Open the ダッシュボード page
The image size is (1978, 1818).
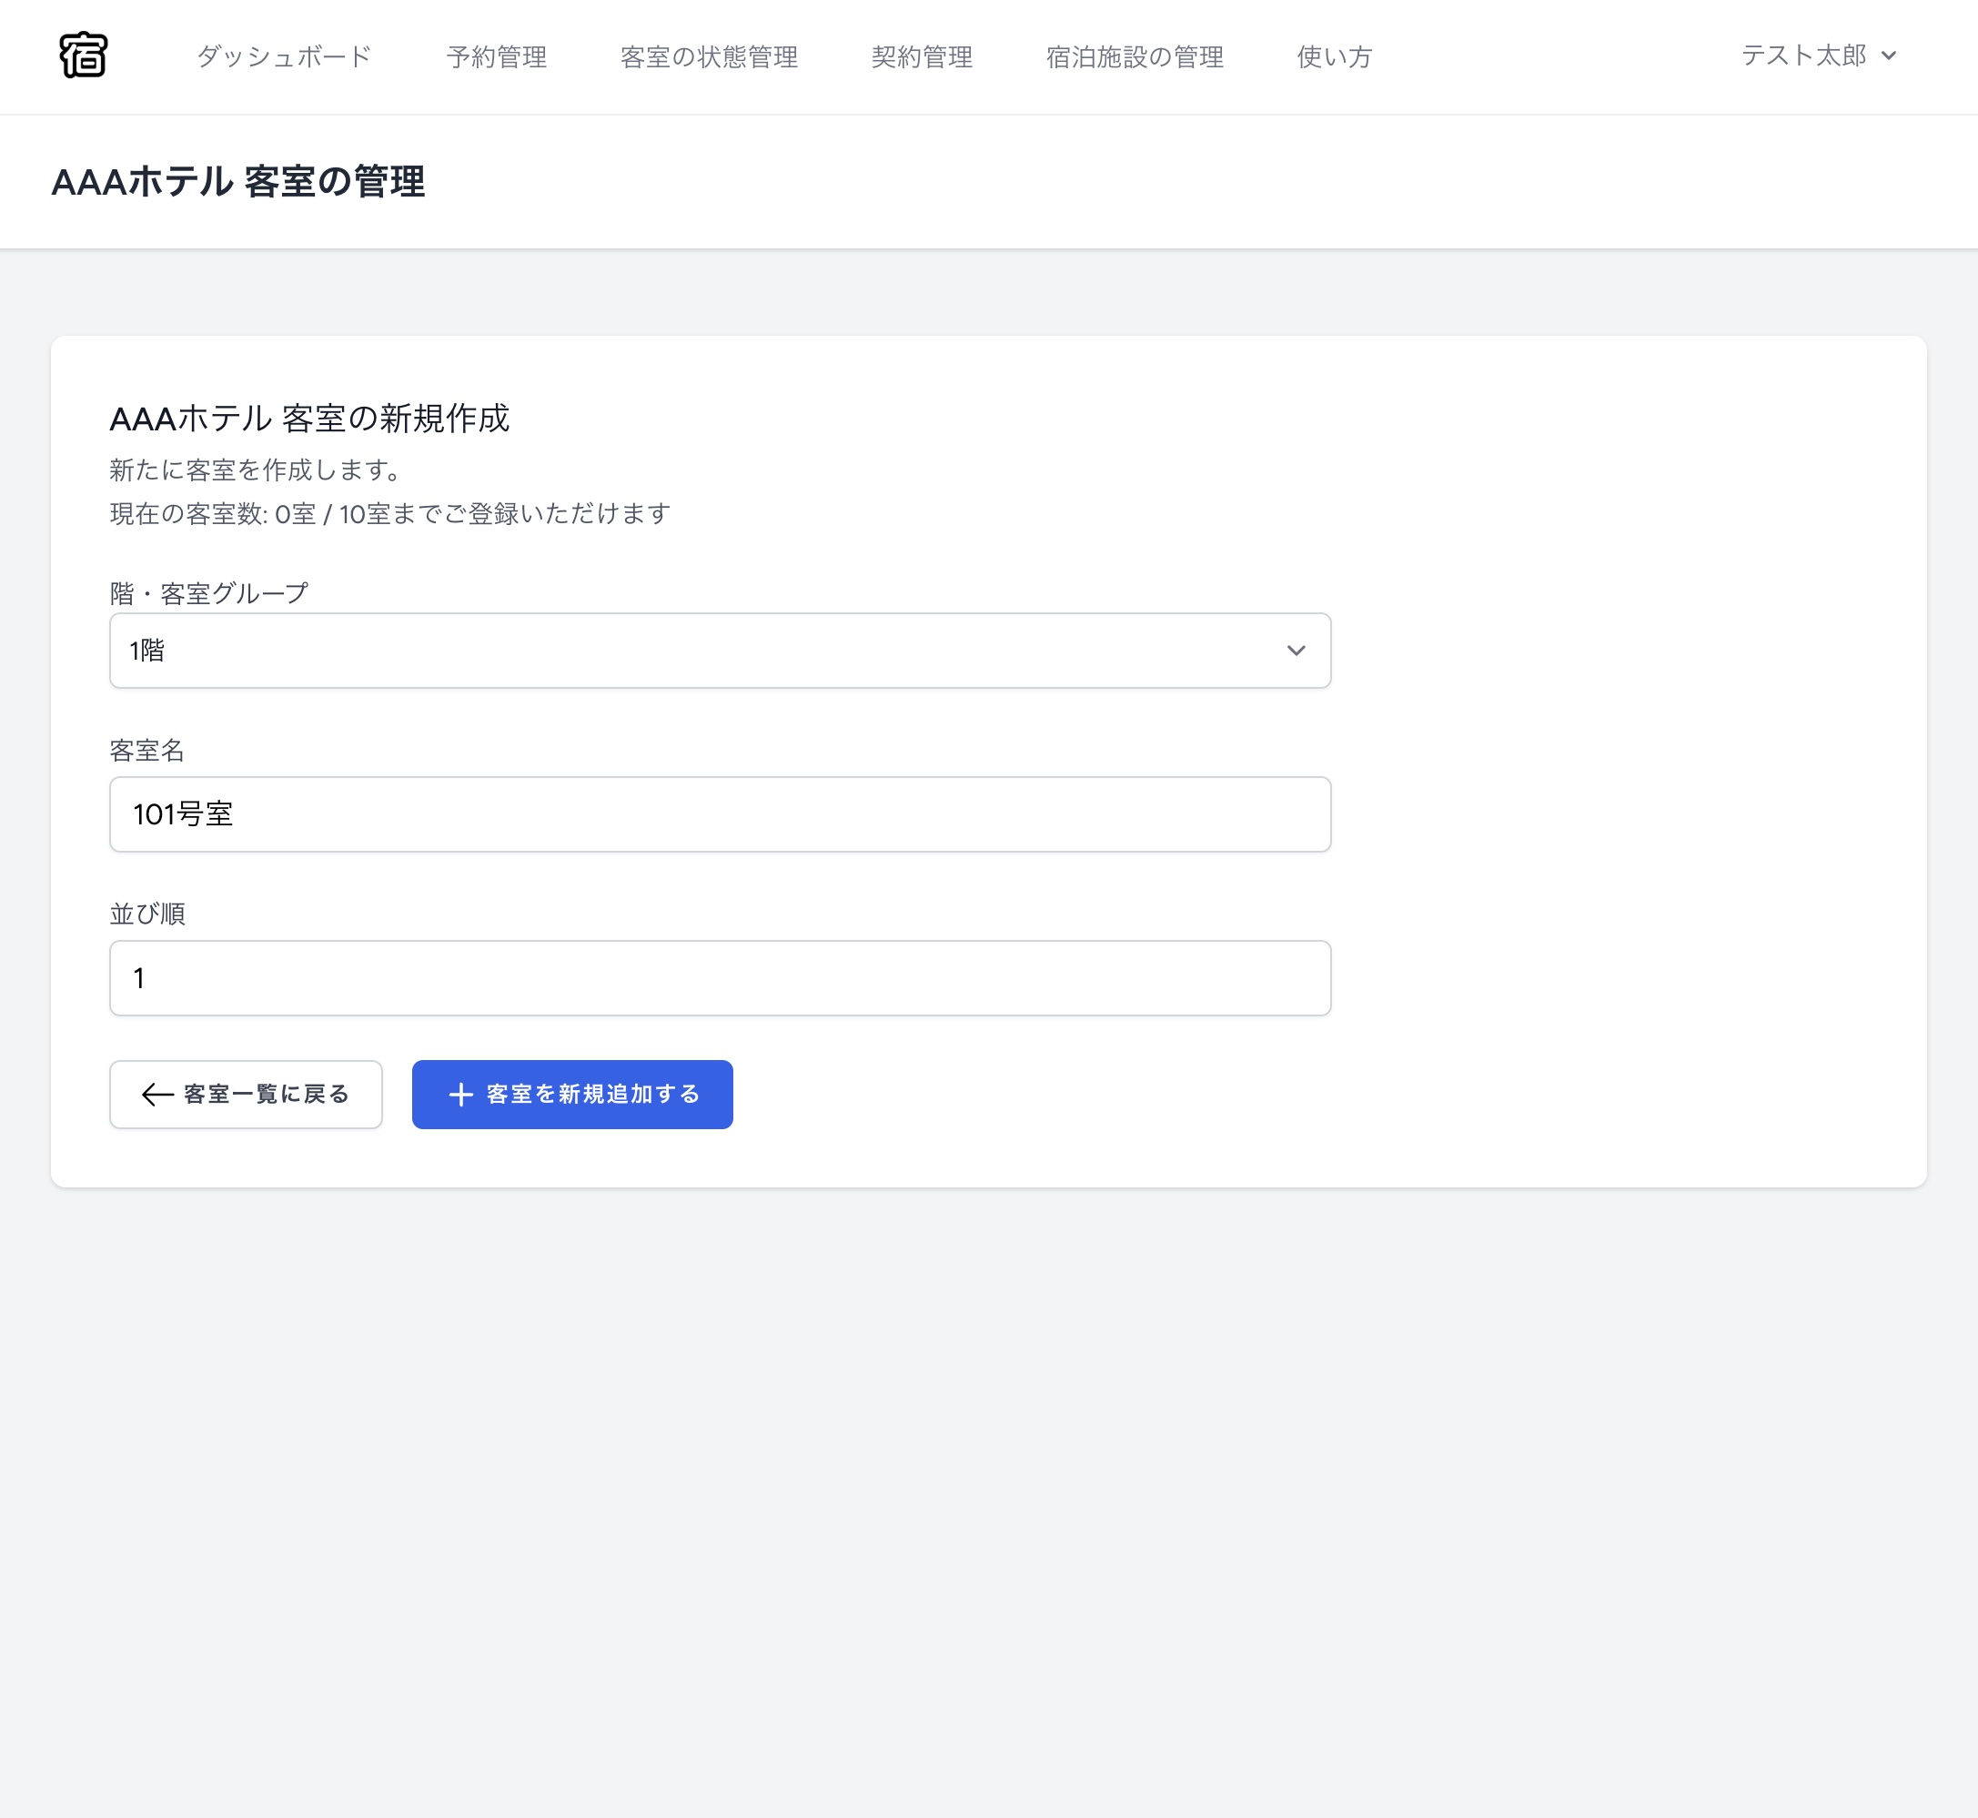pyautogui.click(x=283, y=56)
